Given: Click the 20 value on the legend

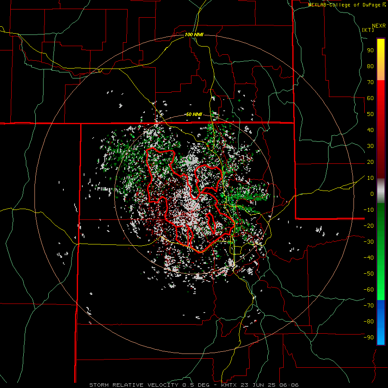Looking at the screenshot, I should 370,162.
